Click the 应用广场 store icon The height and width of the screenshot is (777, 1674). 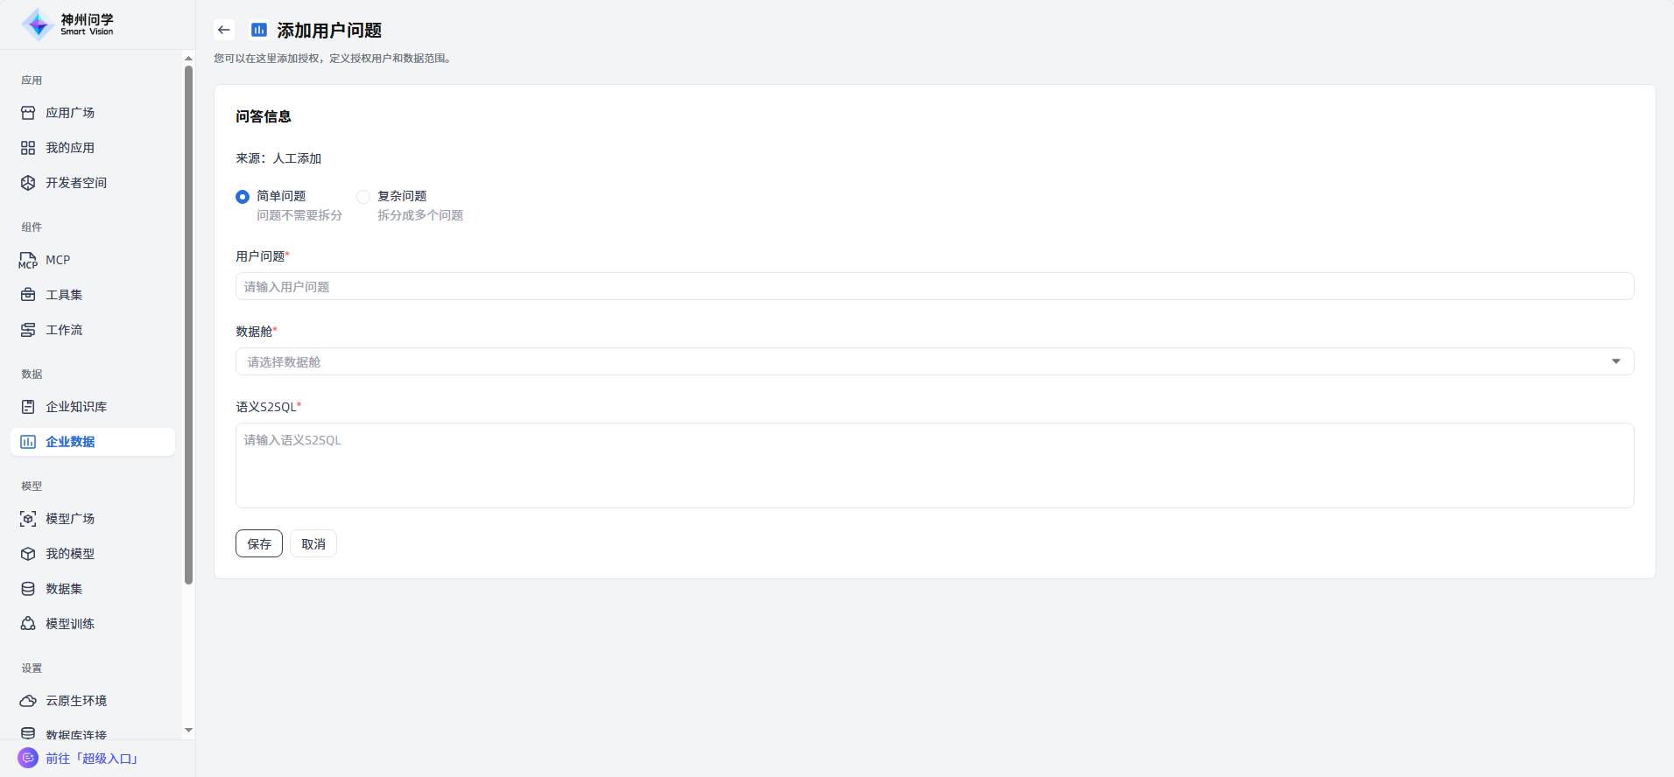(x=28, y=113)
